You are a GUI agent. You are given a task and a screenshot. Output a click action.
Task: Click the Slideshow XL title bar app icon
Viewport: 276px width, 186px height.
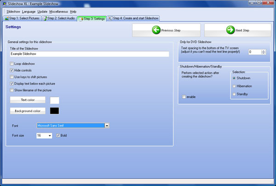4,4
